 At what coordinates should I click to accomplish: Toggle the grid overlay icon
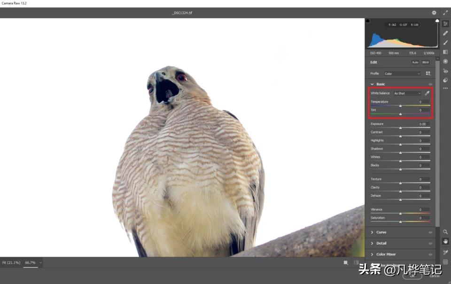pos(445,262)
